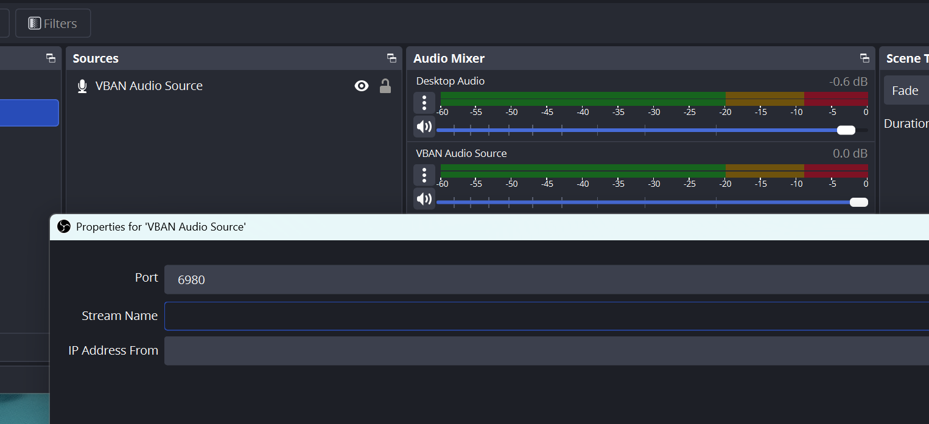Open Desktop Audio three-dot options menu
The image size is (929, 424).
424,103
